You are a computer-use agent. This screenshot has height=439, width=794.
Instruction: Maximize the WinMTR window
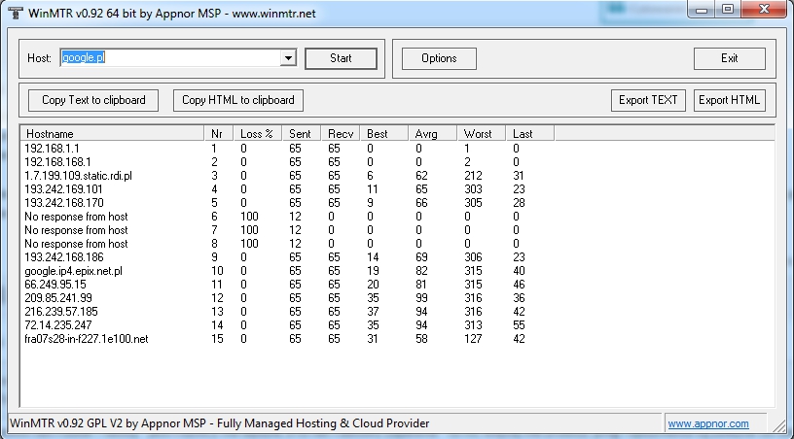728,10
